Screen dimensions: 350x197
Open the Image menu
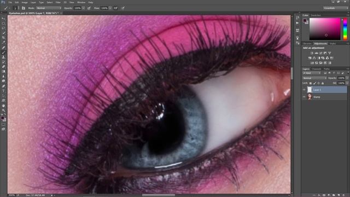(25, 2)
